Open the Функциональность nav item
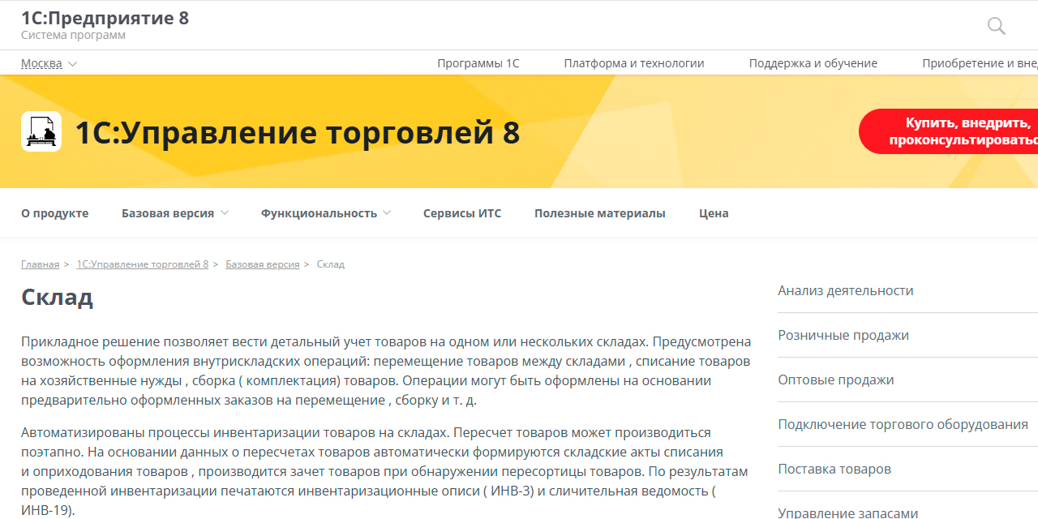1038x519 pixels. [x=319, y=213]
